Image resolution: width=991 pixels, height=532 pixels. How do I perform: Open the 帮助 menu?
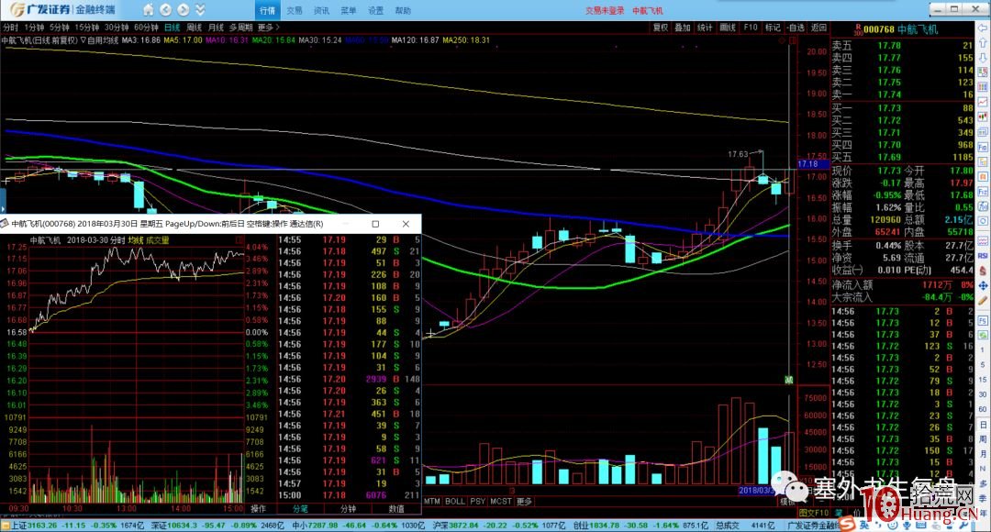[x=403, y=11]
